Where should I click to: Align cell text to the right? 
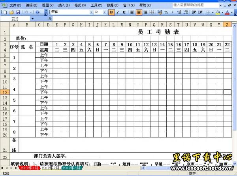pos(145,12)
